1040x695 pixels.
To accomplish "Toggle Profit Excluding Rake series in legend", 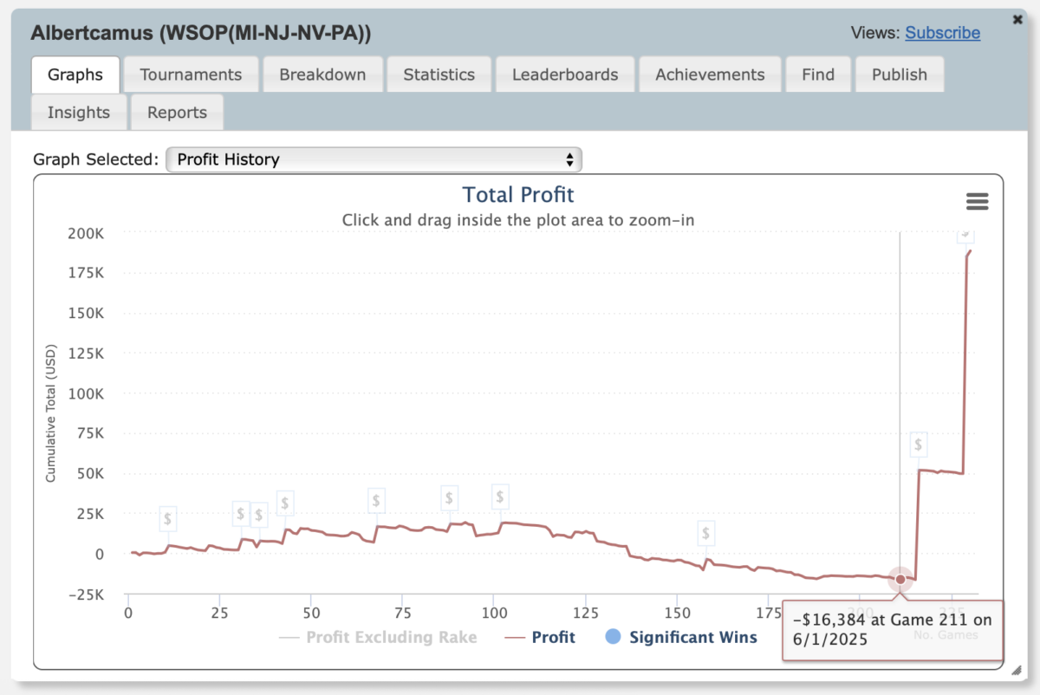I will (x=378, y=638).
